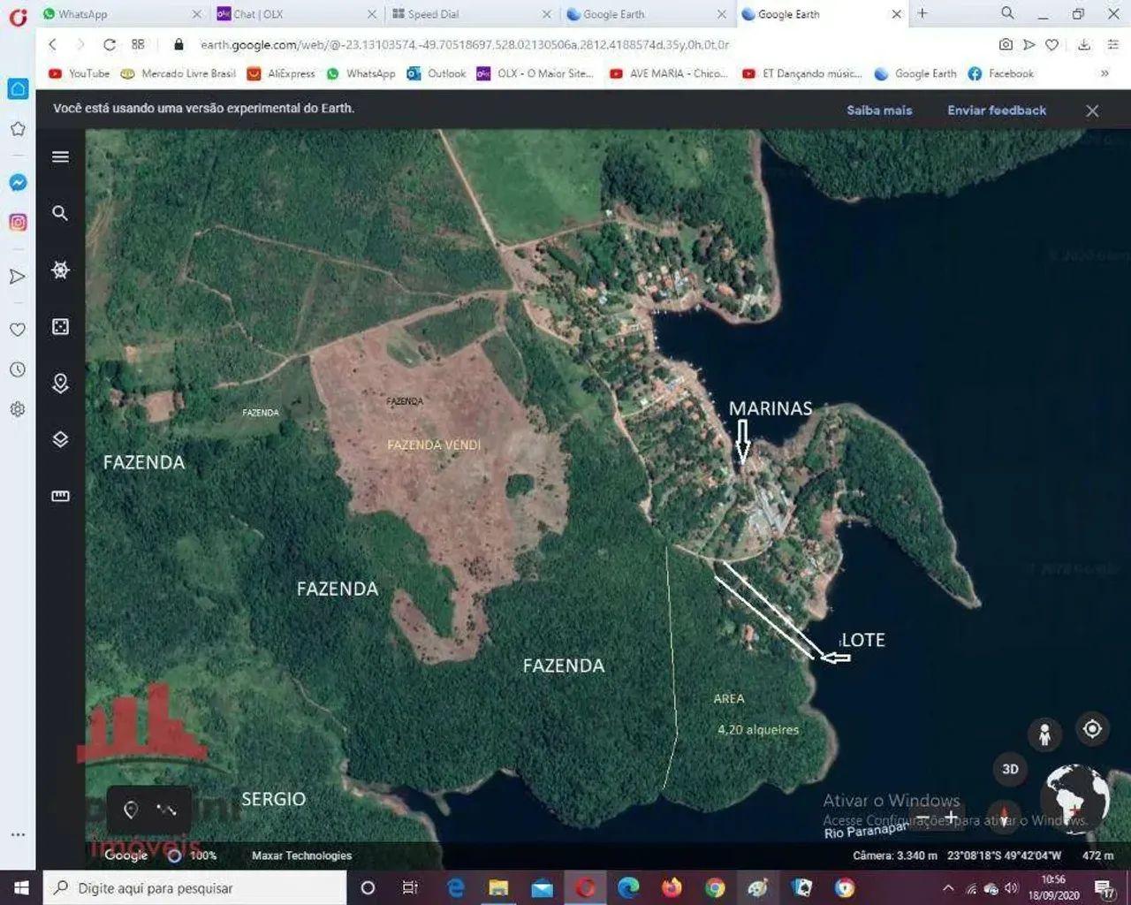Viewport: 1131px width, 905px height.
Task: Close the Speed Dial tab
Action: [546, 14]
